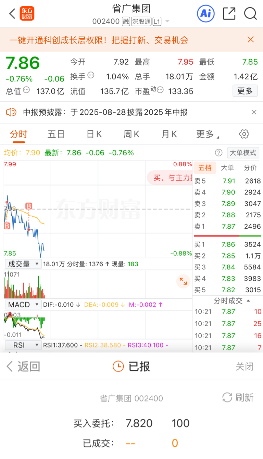The width and height of the screenshot is (263, 459).
Task: Tap the red-green buy/sell ratio bar
Action: point(227,236)
